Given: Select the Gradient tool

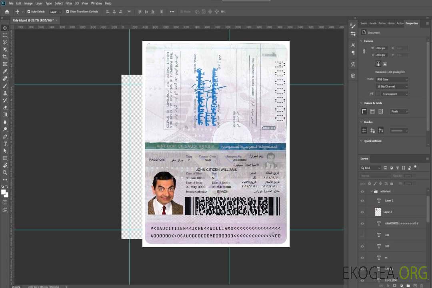Looking at the screenshot, I should [x=5, y=115].
